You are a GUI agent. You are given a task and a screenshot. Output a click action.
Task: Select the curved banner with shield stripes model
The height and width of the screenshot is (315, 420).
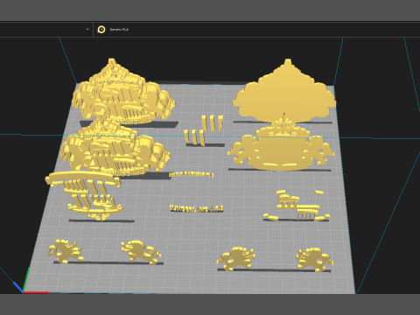(85, 195)
